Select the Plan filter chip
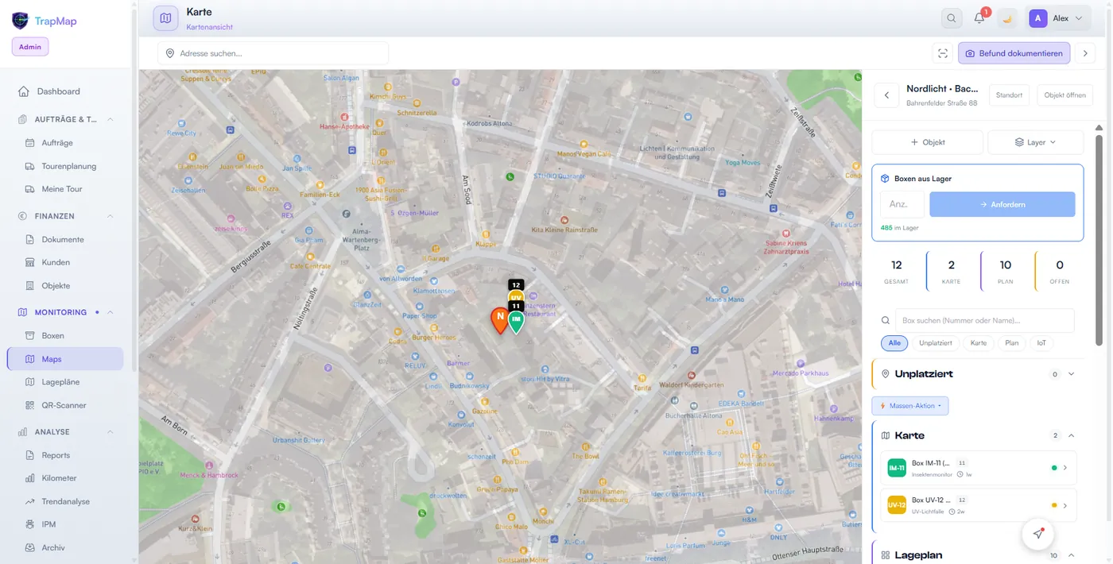1113x564 pixels. coord(1011,343)
